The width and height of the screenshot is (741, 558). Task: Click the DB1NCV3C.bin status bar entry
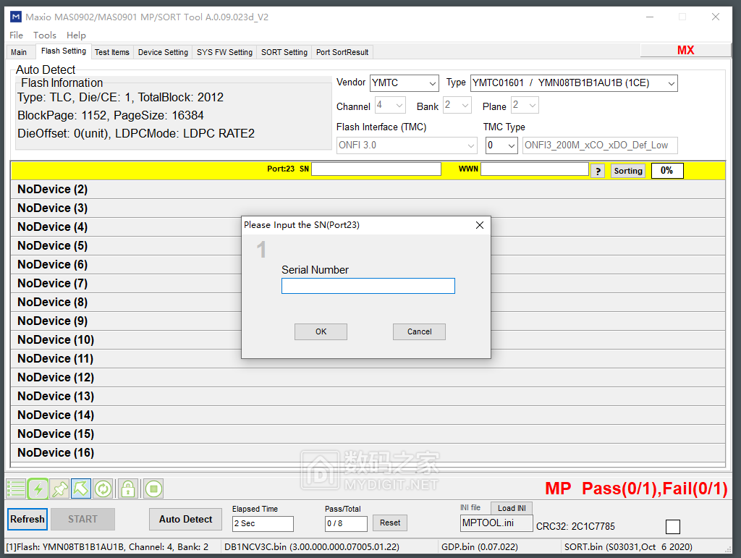click(311, 546)
